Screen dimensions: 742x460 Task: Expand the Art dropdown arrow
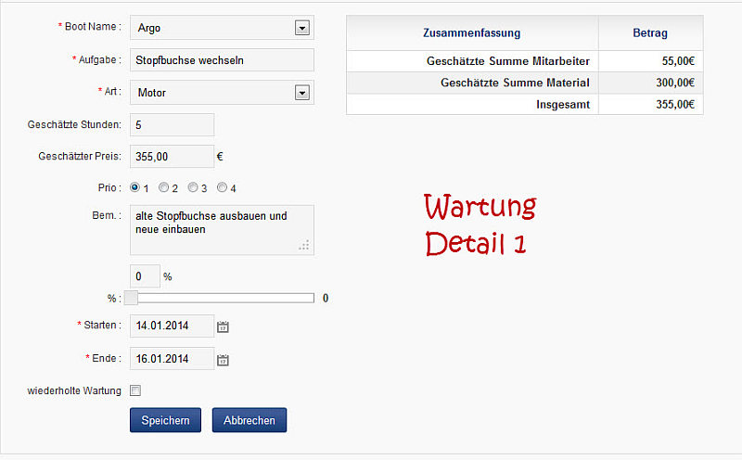[x=301, y=92]
